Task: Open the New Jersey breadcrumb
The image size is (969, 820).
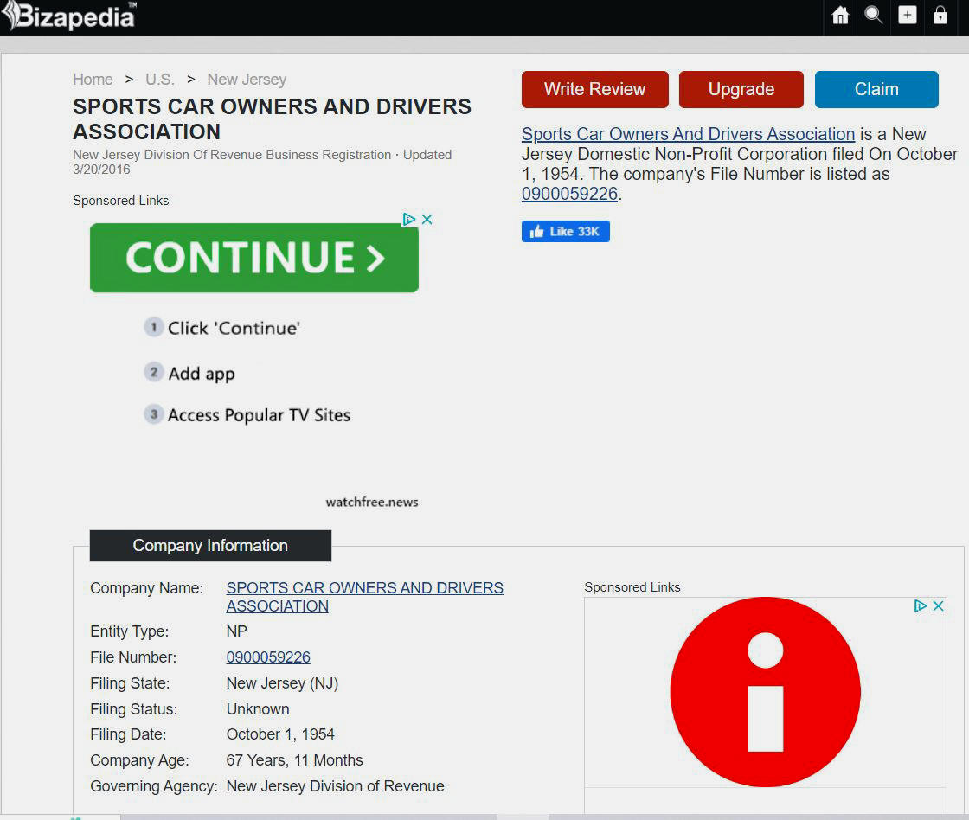Action: pos(247,80)
